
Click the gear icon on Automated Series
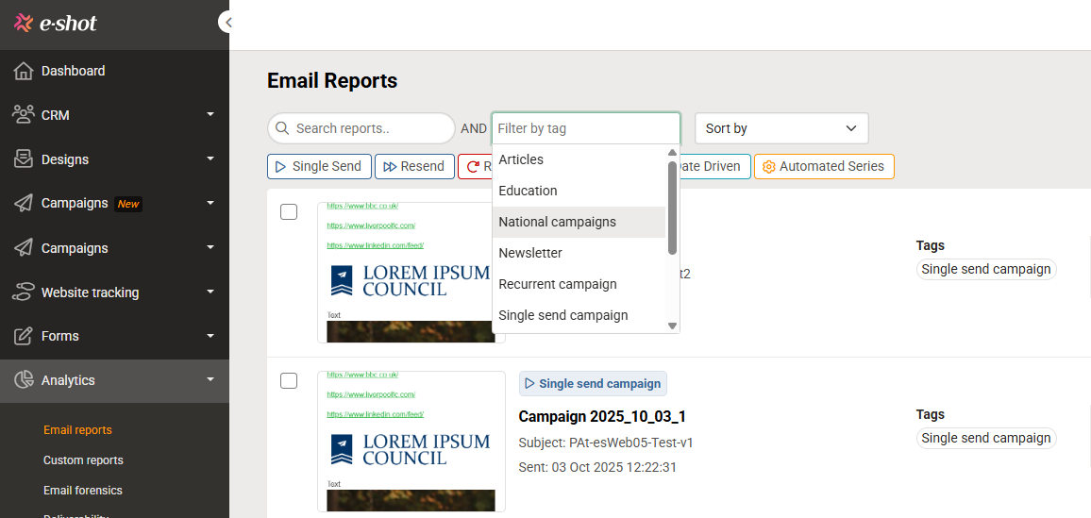pyautogui.click(x=769, y=167)
